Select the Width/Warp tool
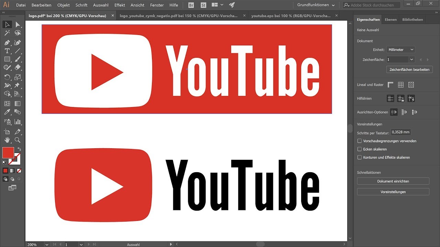The width and height of the screenshot is (440, 247). coord(7,85)
